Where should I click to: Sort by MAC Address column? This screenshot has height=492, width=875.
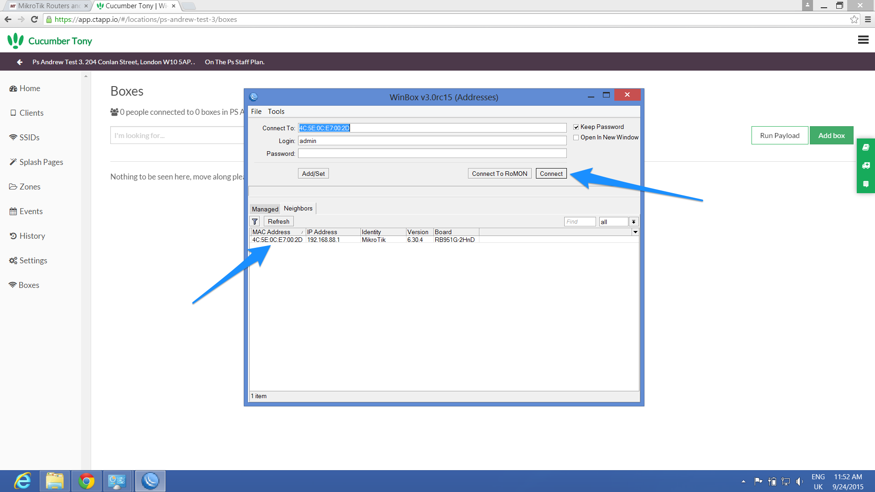[x=278, y=232]
